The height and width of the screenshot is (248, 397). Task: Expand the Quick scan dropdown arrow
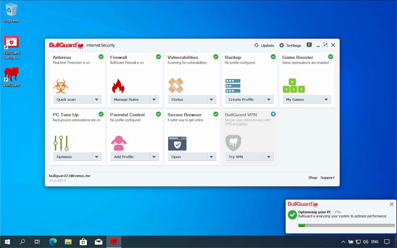click(97, 99)
